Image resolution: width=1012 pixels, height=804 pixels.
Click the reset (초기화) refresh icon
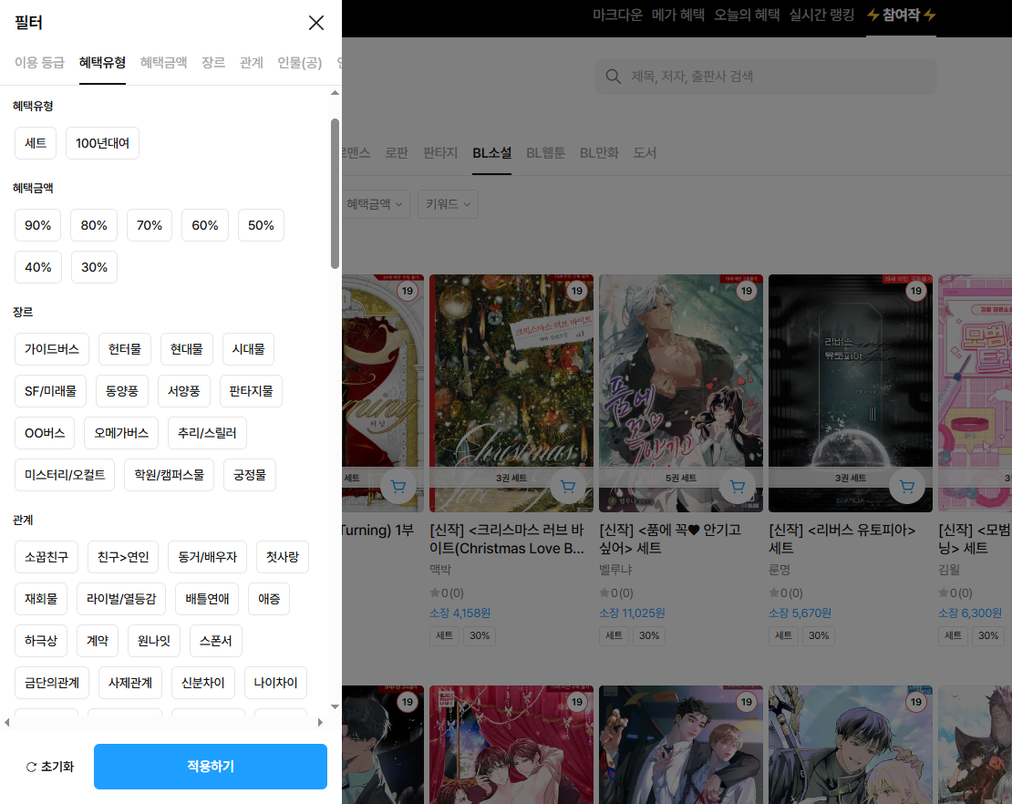click(x=31, y=768)
